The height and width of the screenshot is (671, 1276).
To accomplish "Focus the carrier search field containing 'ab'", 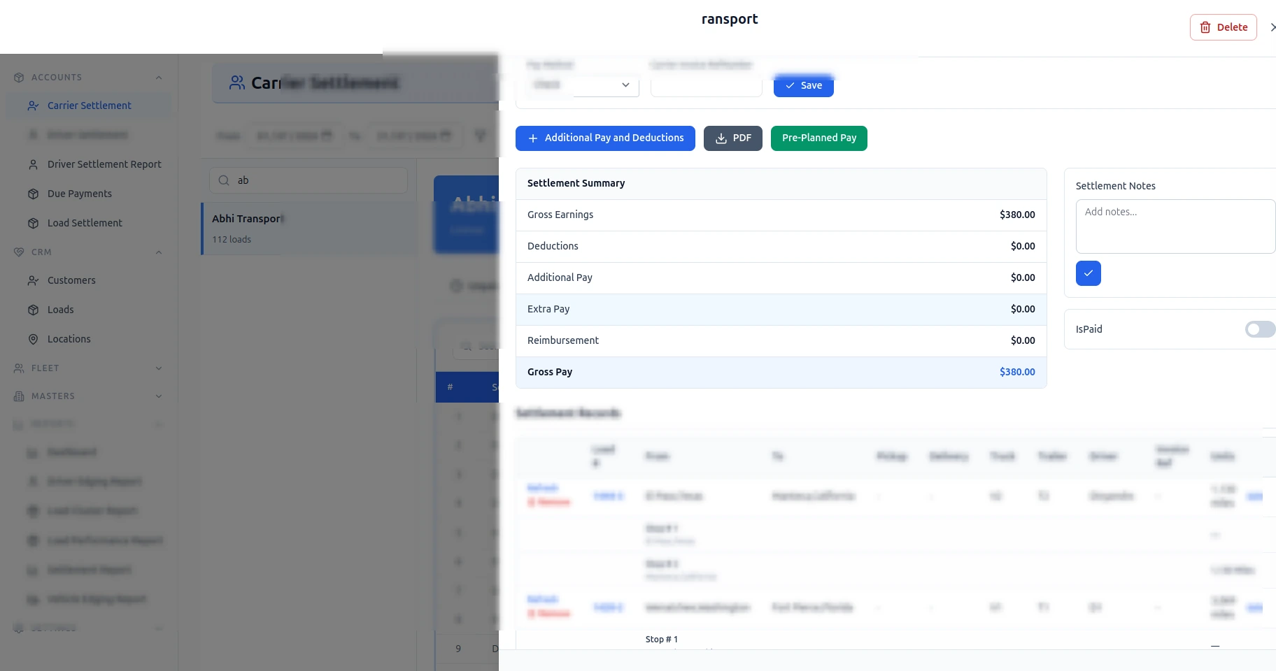I will [x=309, y=180].
